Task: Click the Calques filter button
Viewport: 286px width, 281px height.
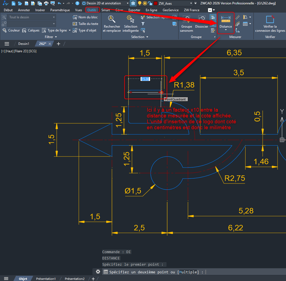Action: [x=31, y=30]
